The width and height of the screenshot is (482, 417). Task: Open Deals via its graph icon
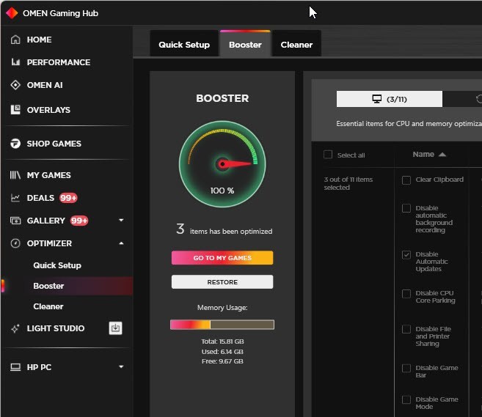tap(15, 198)
